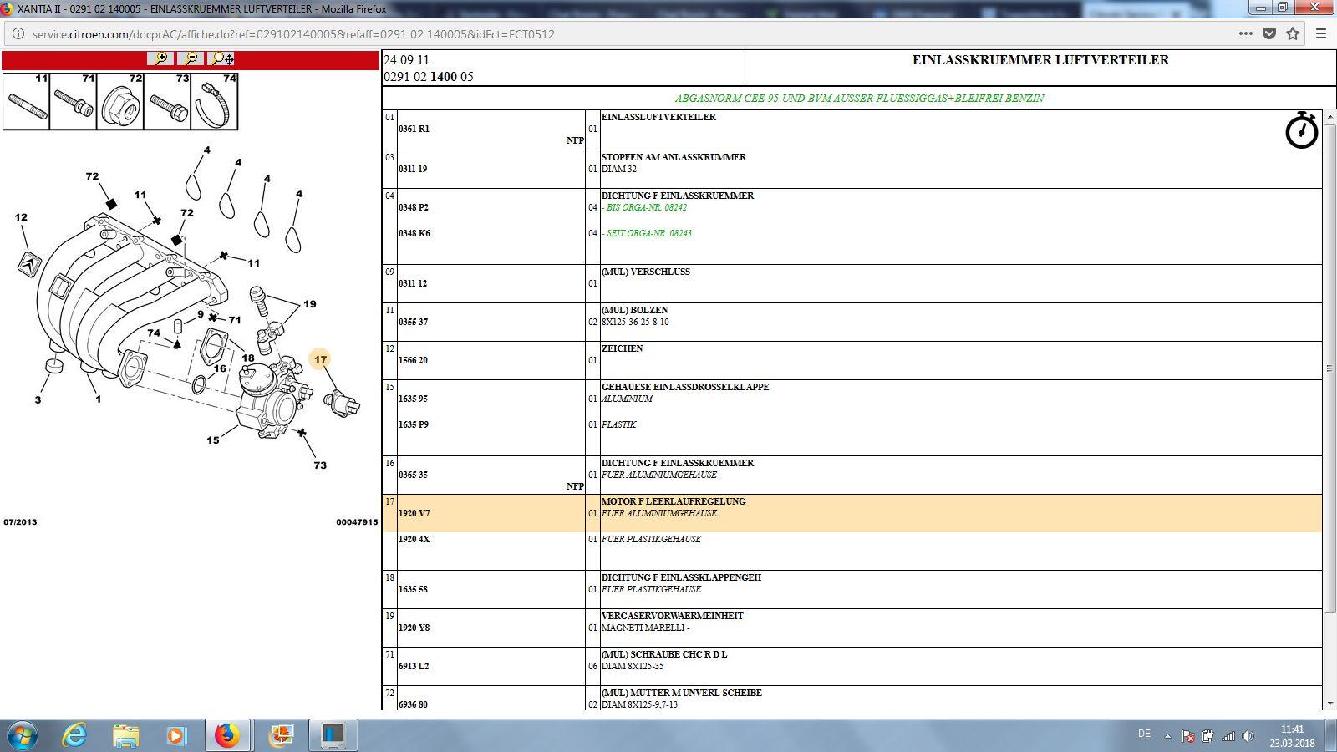Bookmark this page with the star

pyautogui.click(x=1293, y=34)
